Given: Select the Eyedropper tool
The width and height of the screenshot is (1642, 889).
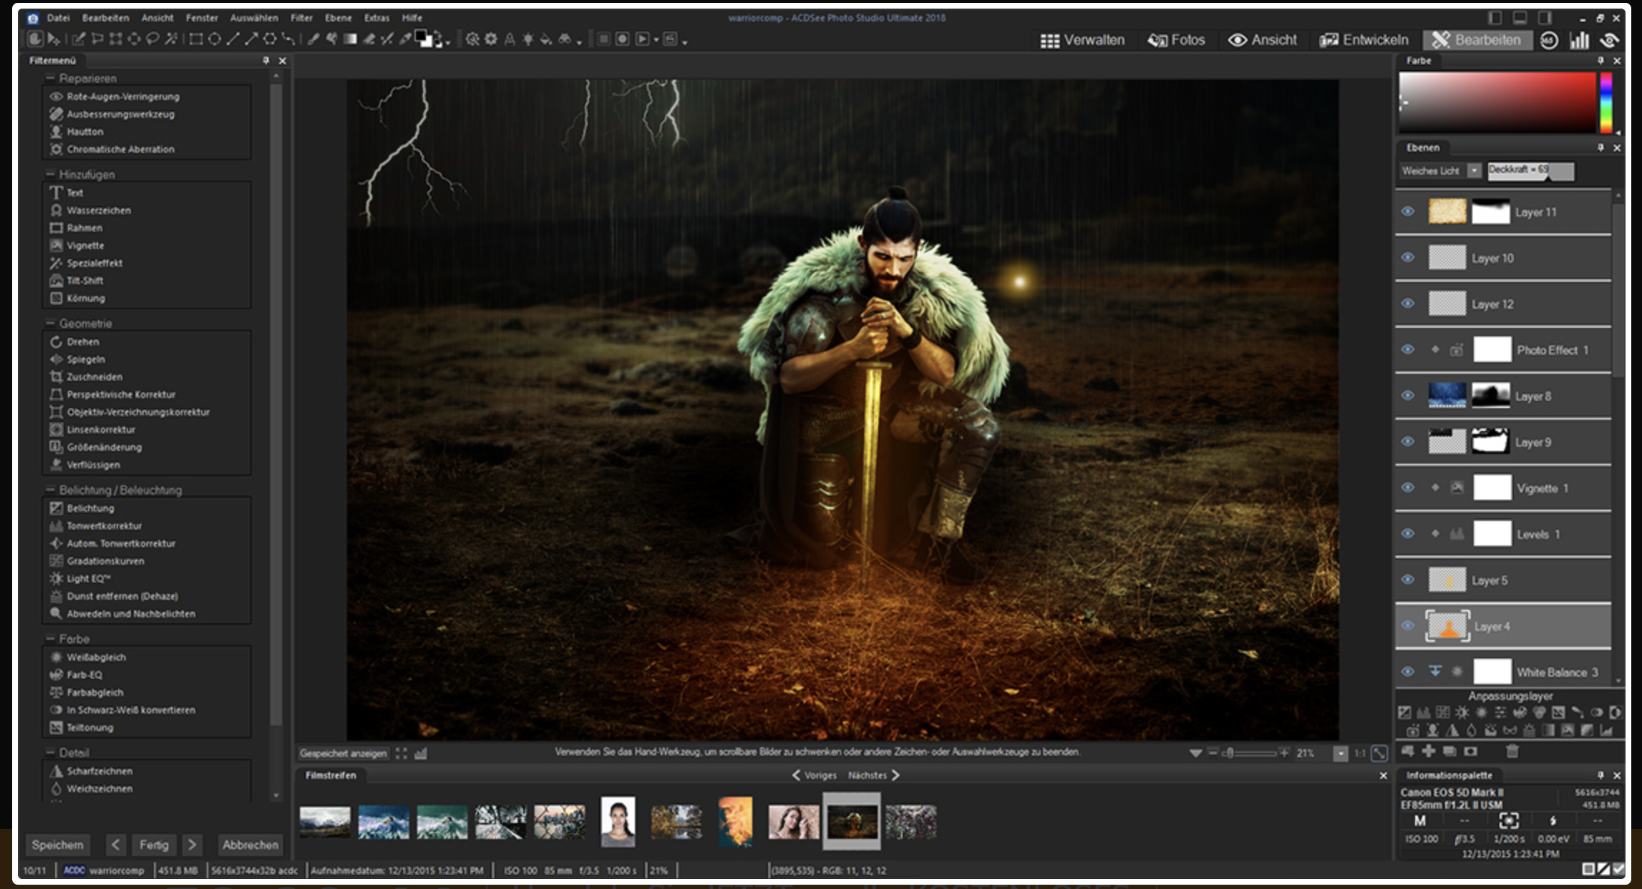Looking at the screenshot, I should (x=406, y=39).
